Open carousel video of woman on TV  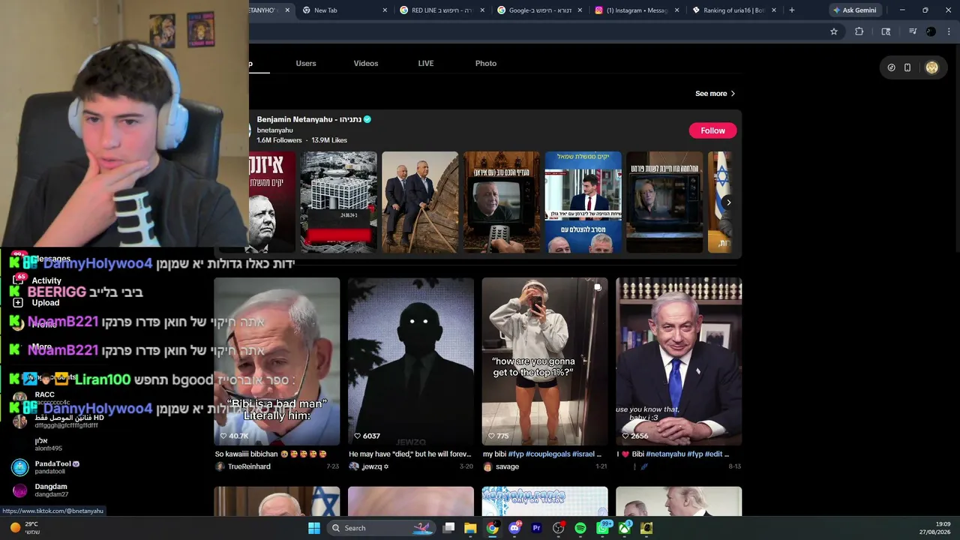click(x=664, y=202)
